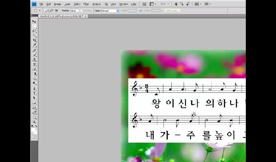
Task: Select the Dodge tool
Action: (x=34, y=83)
